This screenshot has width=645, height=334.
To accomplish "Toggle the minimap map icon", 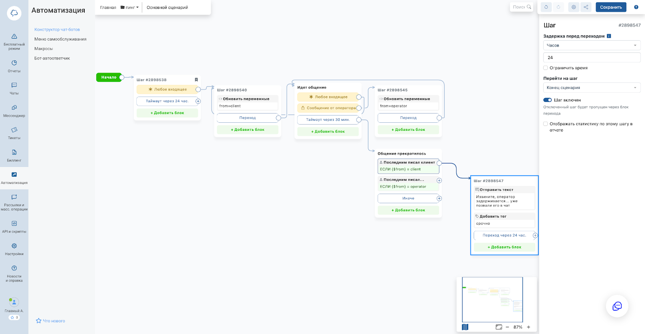I will click(x=465, y=327).
